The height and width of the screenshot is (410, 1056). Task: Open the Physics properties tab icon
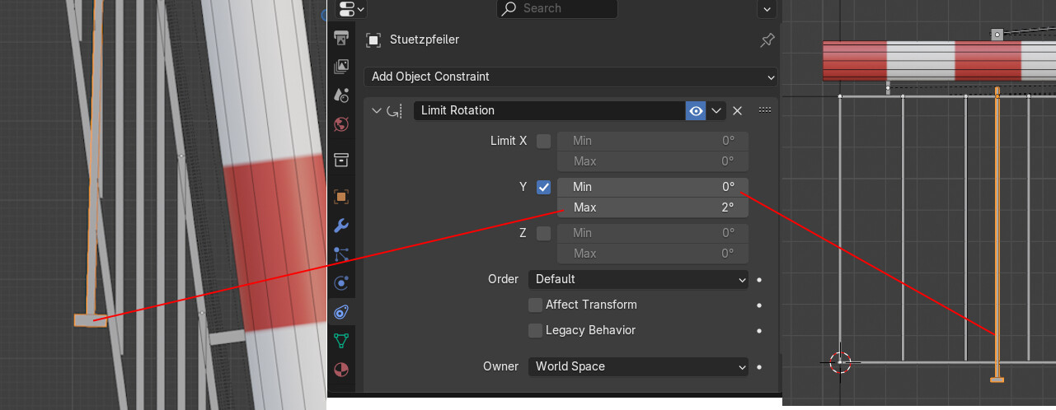[x=341, y=283]
